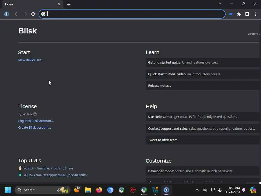Reload the page with refresh icon
The image size is (261, 196).
(33, 14)
